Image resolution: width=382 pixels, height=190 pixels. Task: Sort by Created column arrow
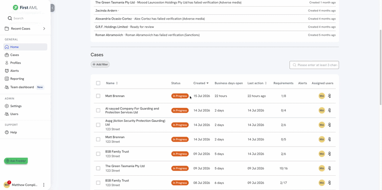(x=208, y=83)
